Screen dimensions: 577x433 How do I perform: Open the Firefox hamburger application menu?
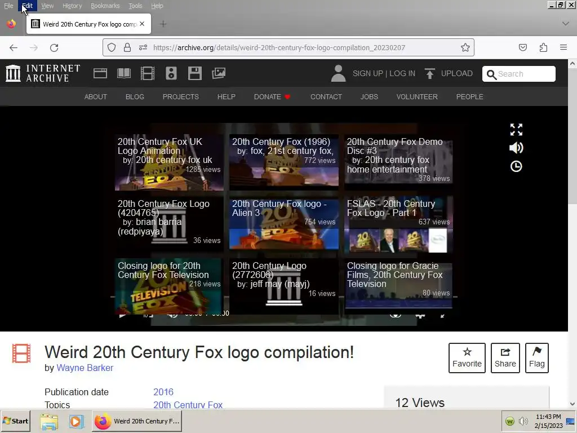563,47
